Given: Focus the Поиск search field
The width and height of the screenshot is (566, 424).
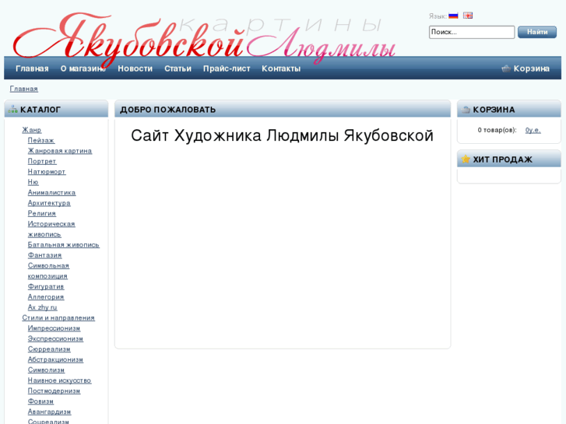Looking at the screenshot, I should pos(472,32).
